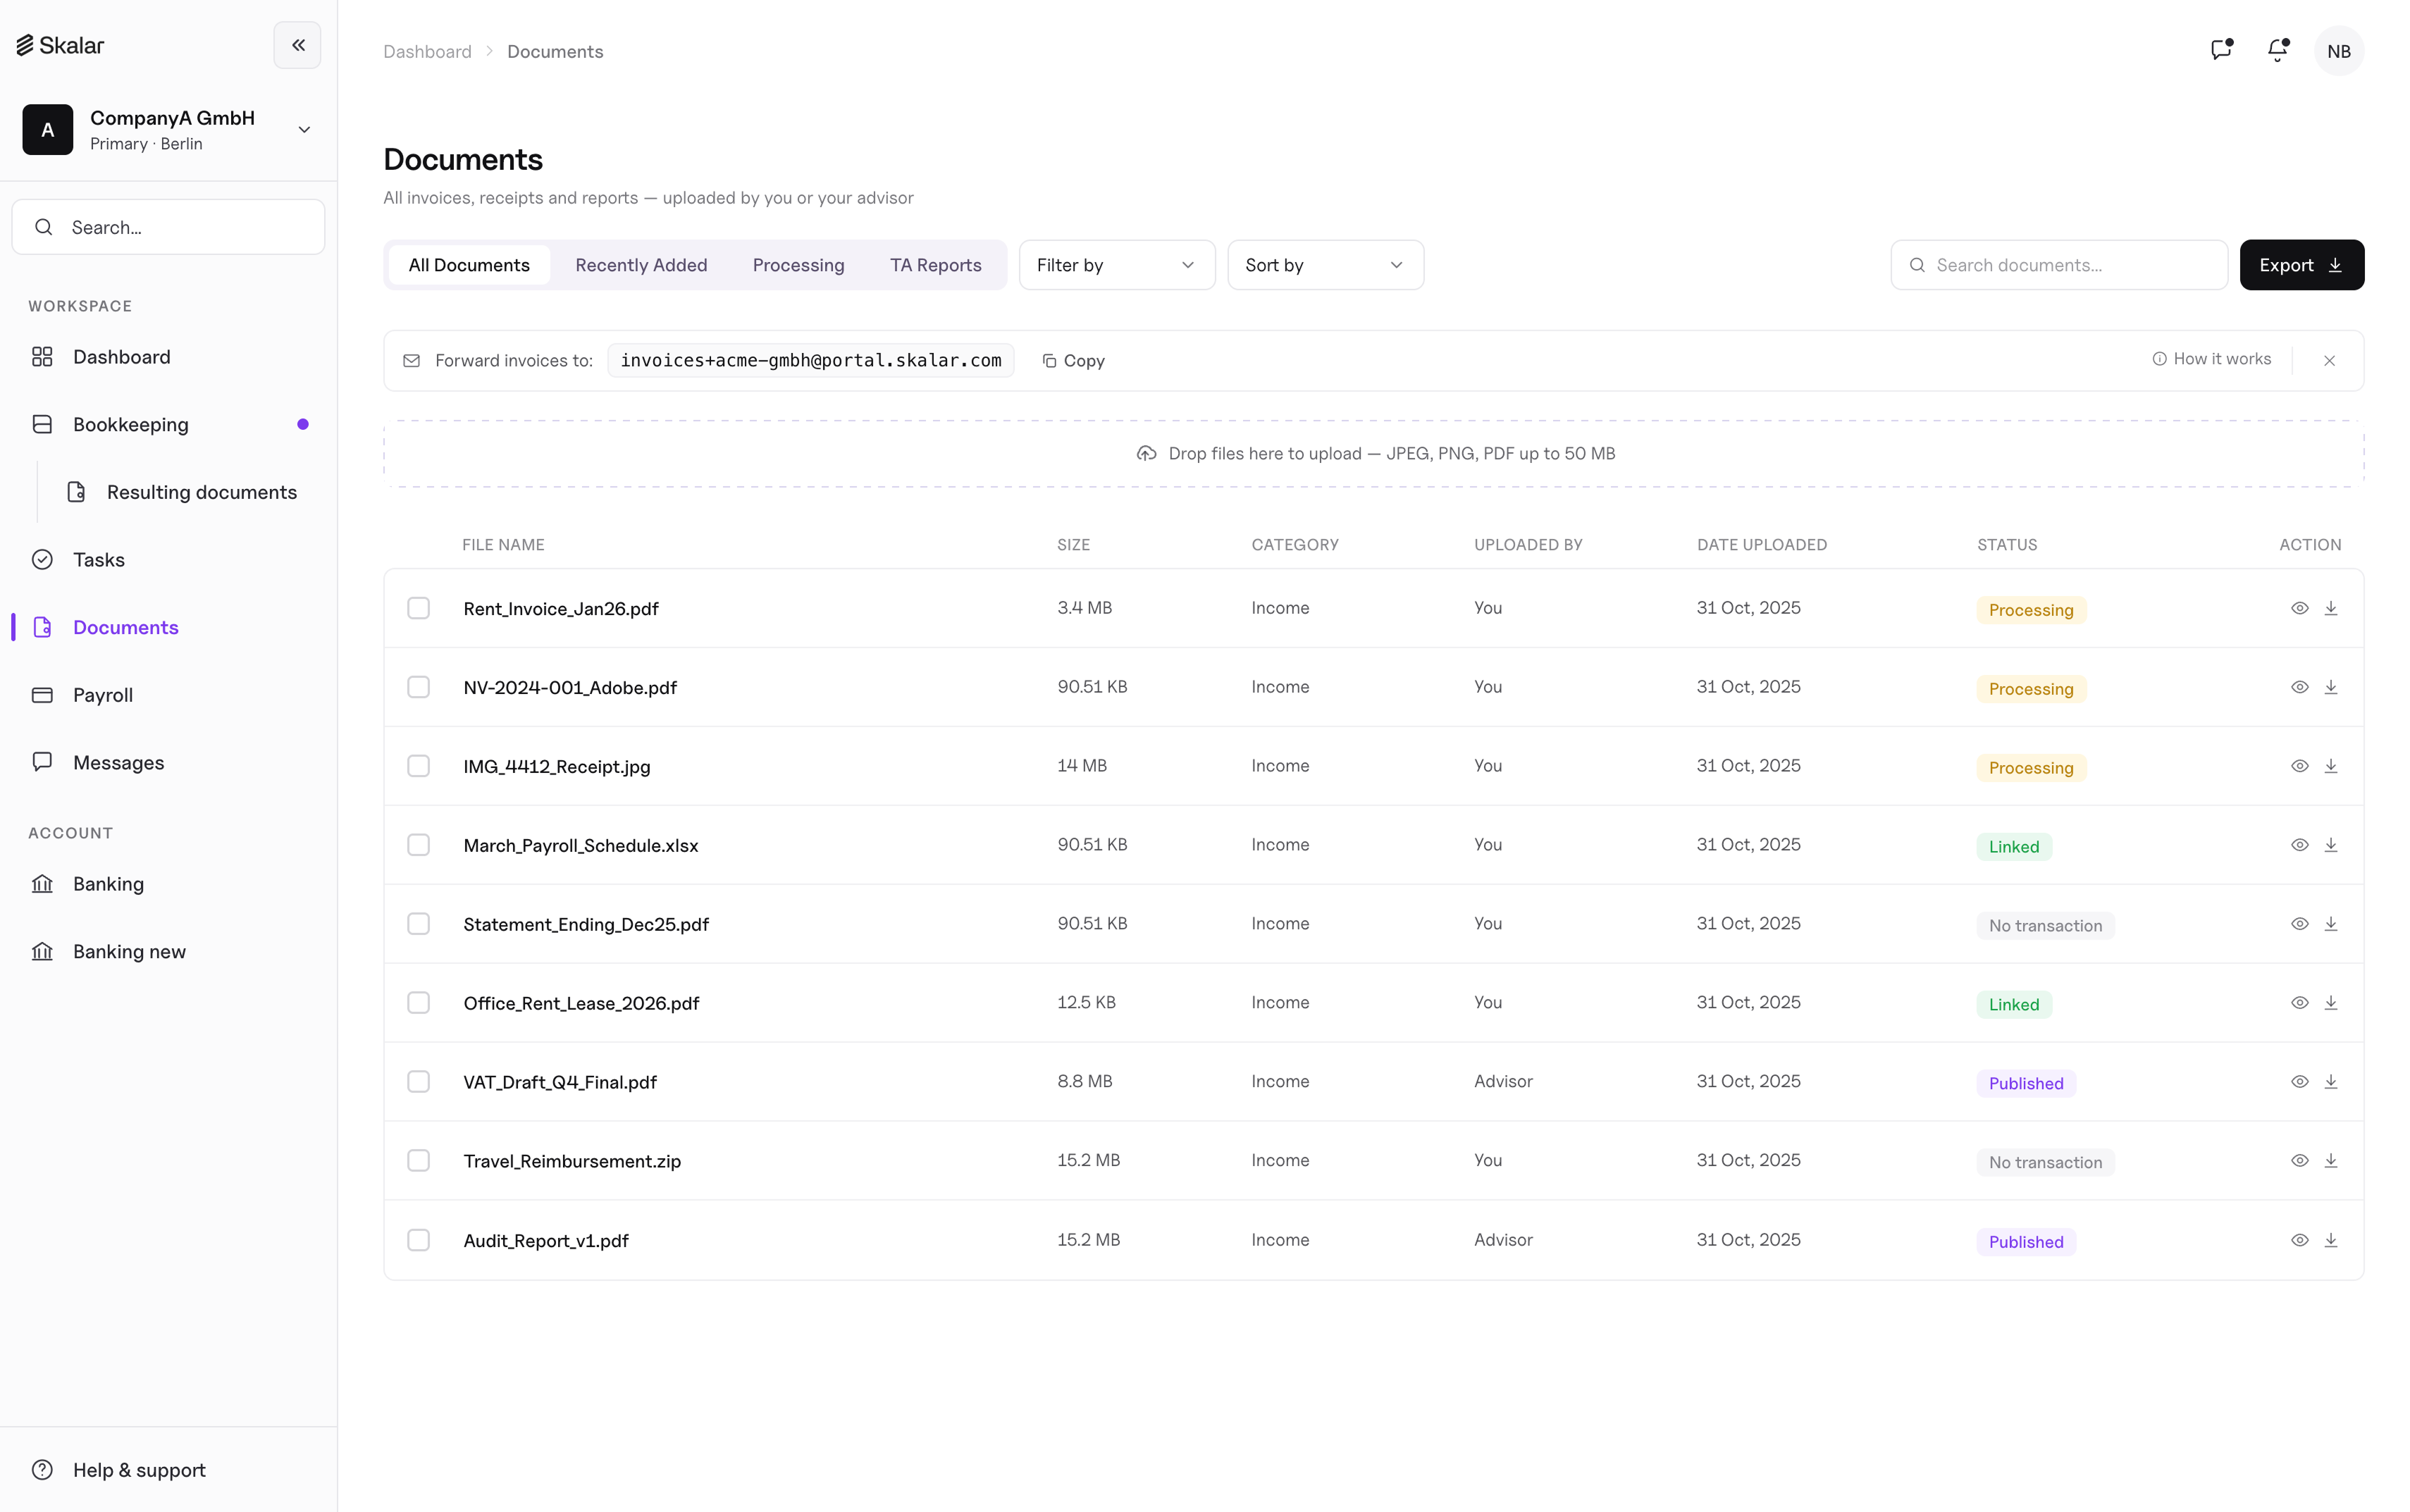Collapse the sidebar with double-chevron icon
Viewport: 2410px width, 1512px height.
pyautogui.click(x=297, y=45)
